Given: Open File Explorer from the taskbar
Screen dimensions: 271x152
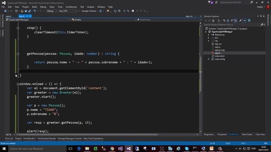Looking at the screenshot, I should 87,149.
